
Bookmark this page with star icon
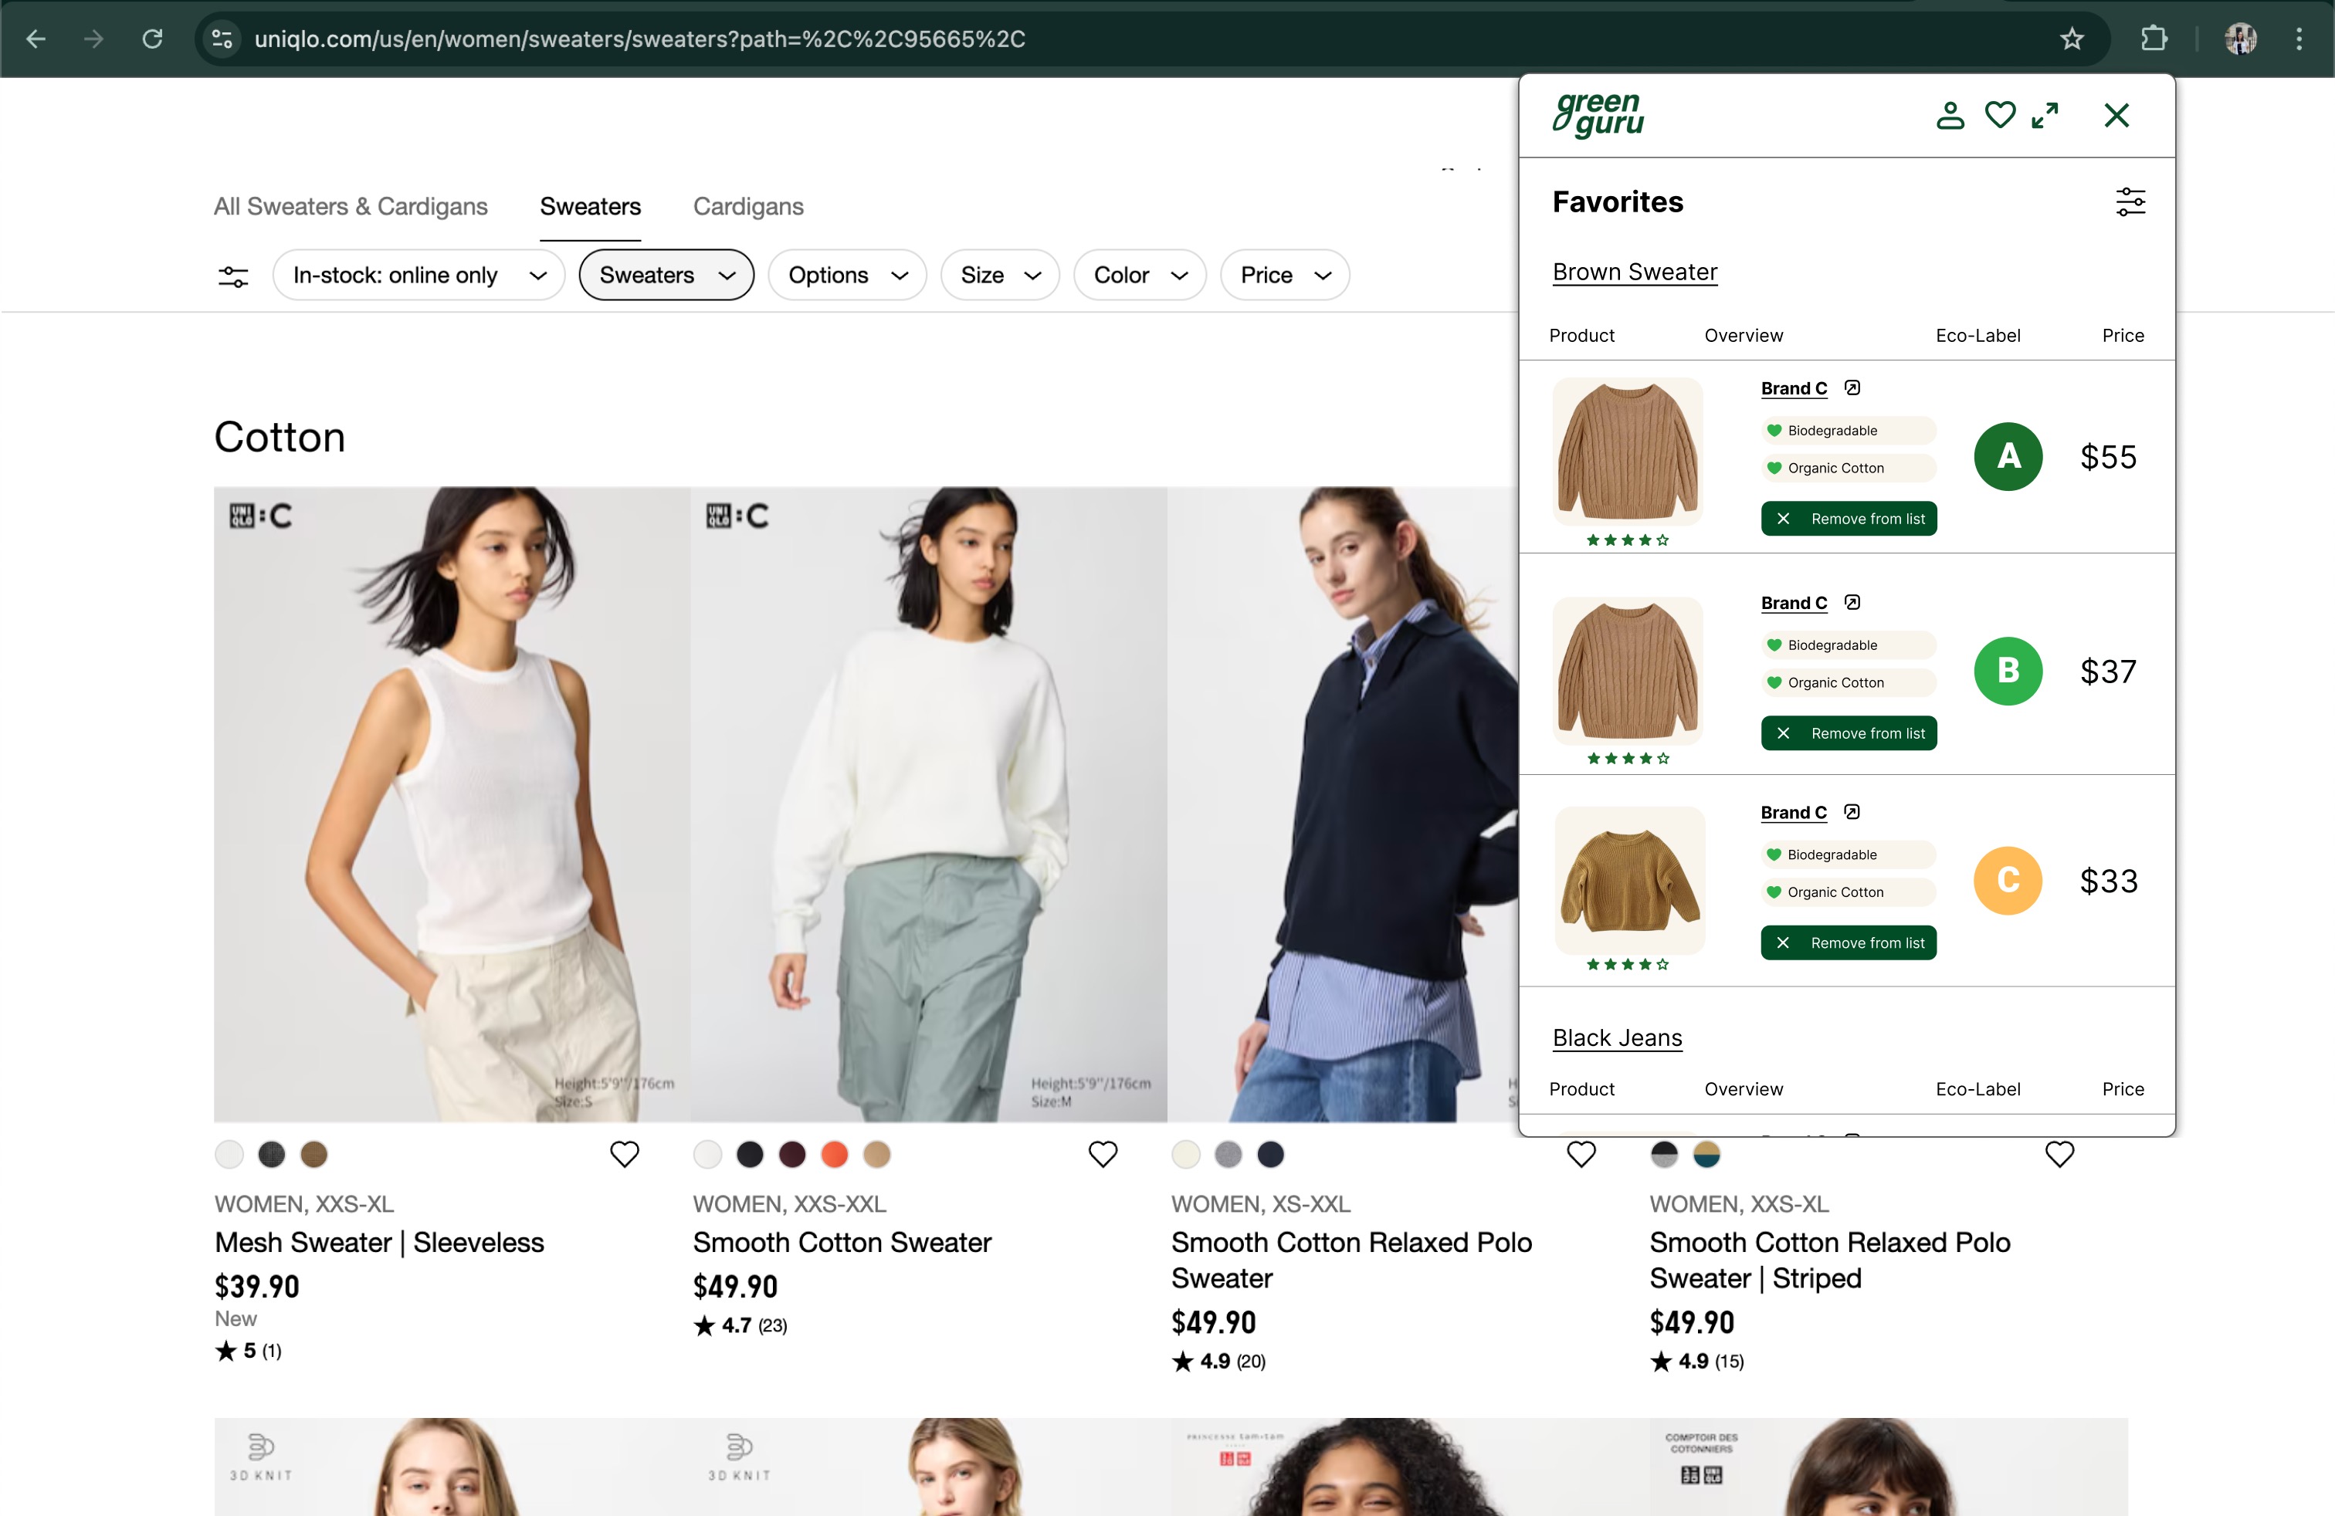(2071, 39)
